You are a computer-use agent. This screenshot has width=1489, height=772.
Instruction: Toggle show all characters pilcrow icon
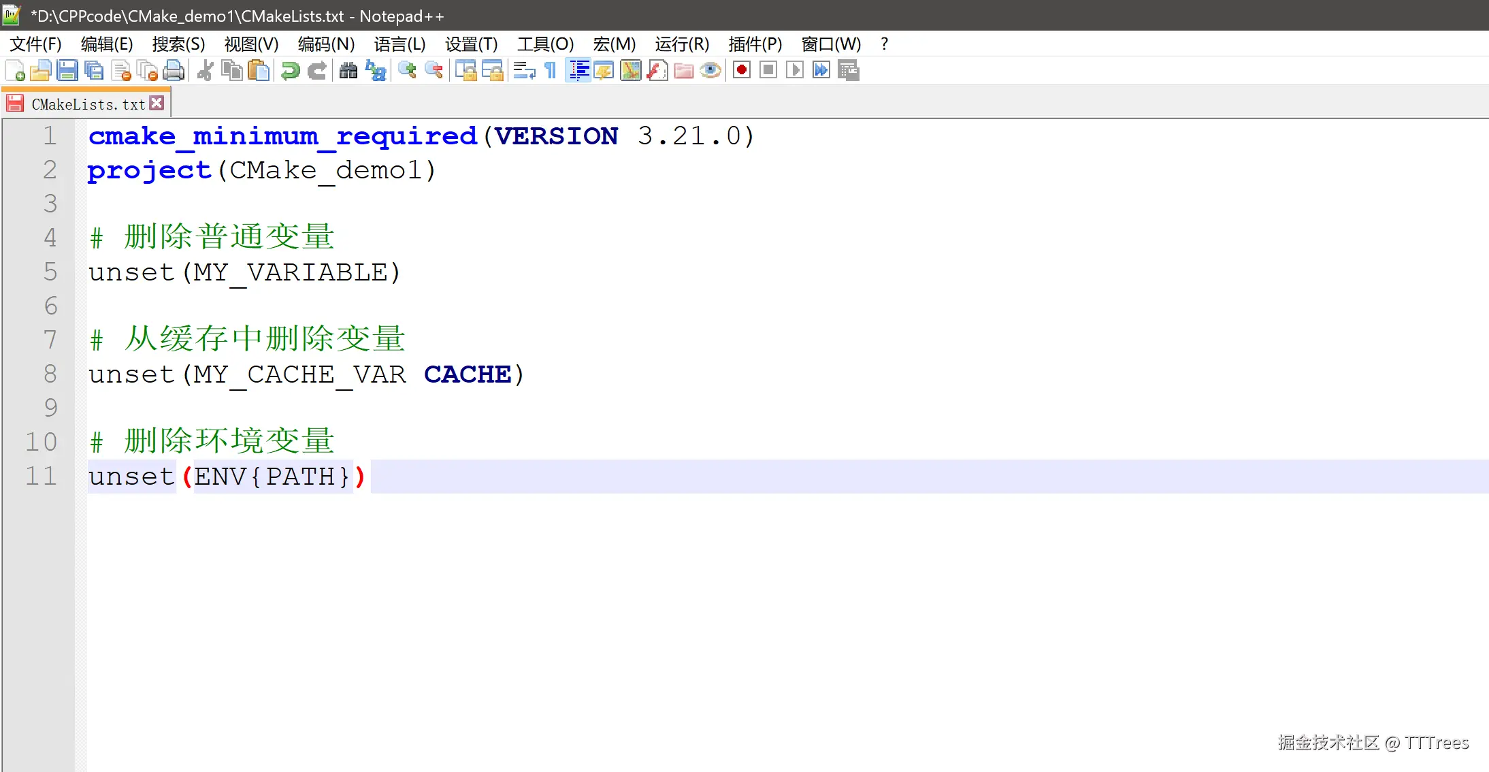[551, 70]
